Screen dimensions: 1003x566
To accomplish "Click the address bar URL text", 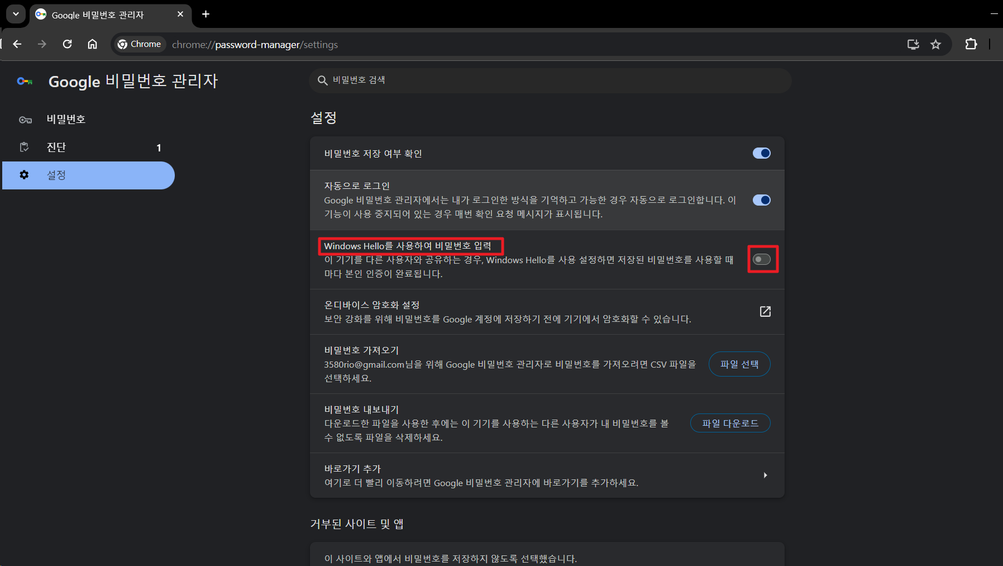I will pos(255,45).
